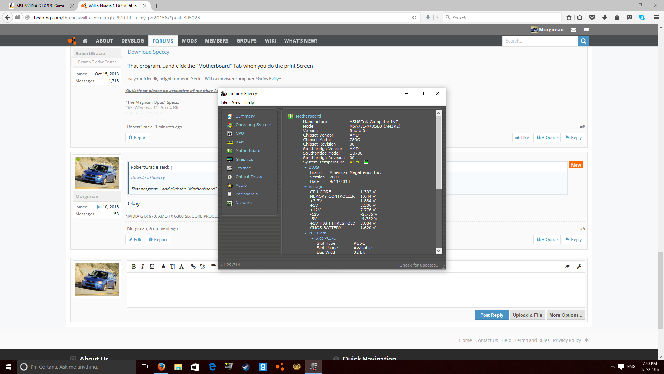Open inbox envelope icon in forum header

[x=573, y=30]
